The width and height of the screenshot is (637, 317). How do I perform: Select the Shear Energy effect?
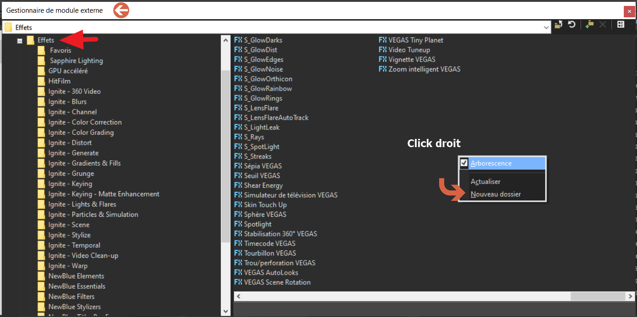(263, 185)
